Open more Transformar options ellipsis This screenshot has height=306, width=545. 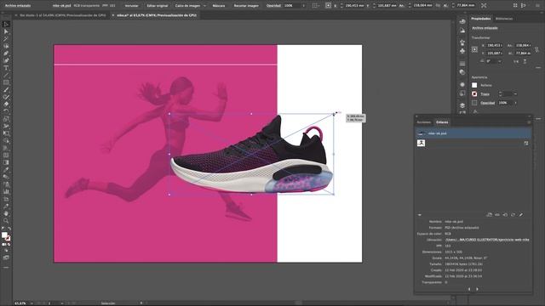(538, 68)
